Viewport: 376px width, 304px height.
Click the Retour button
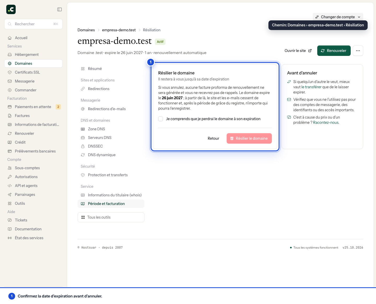(213, 138)
